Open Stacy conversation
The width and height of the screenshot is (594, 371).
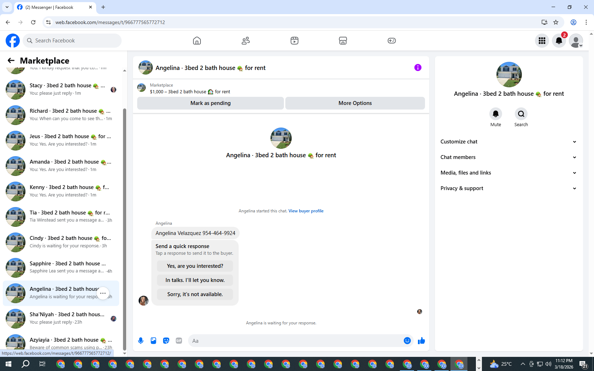pyautogui.click(x=61, y=90)
